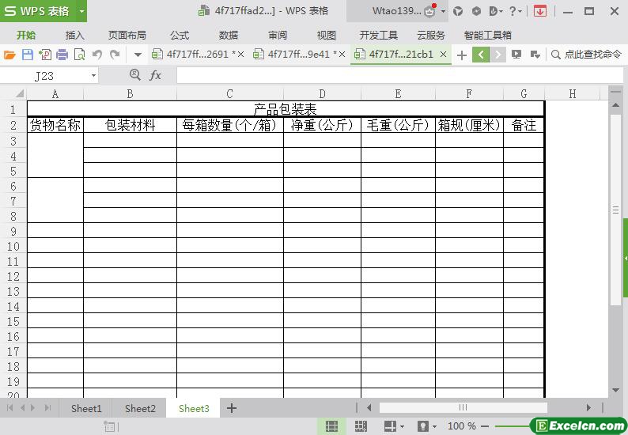This screenshot has width=628, height=435.
Task: Click the red download arrow icon
Action: tap(539, 11)
